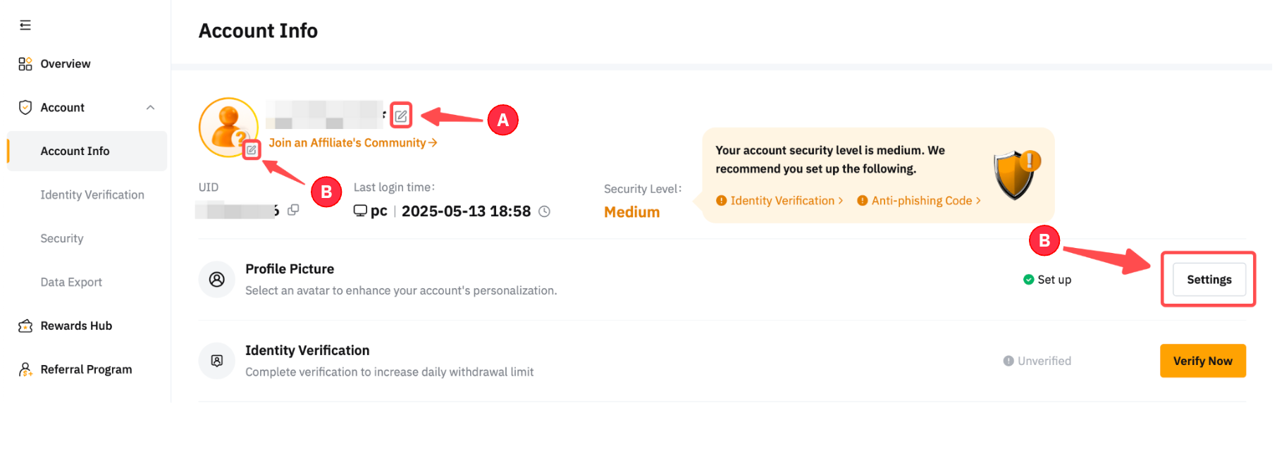Image resolution: width=1277 pixels, height=458 pixels.
Task: Open Data Export in the sidebar
Action: (x=71, y=283)
